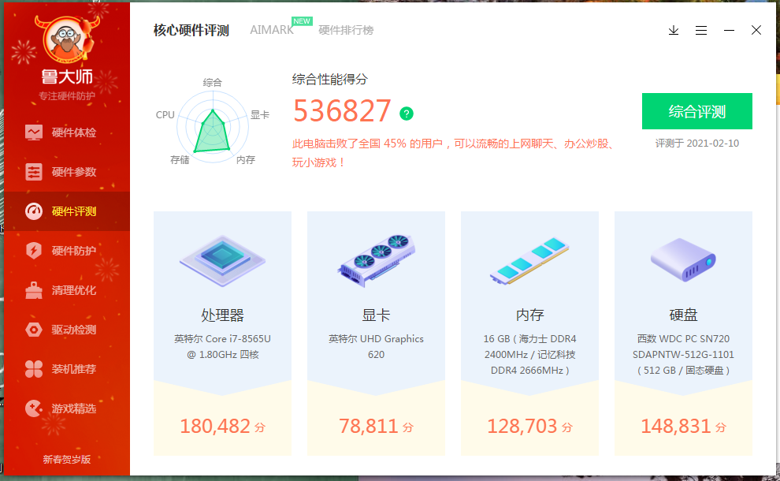The width and height of the screenshot is (780, 481).
Task: Click the radar performance chart
Action: point(213,126)
